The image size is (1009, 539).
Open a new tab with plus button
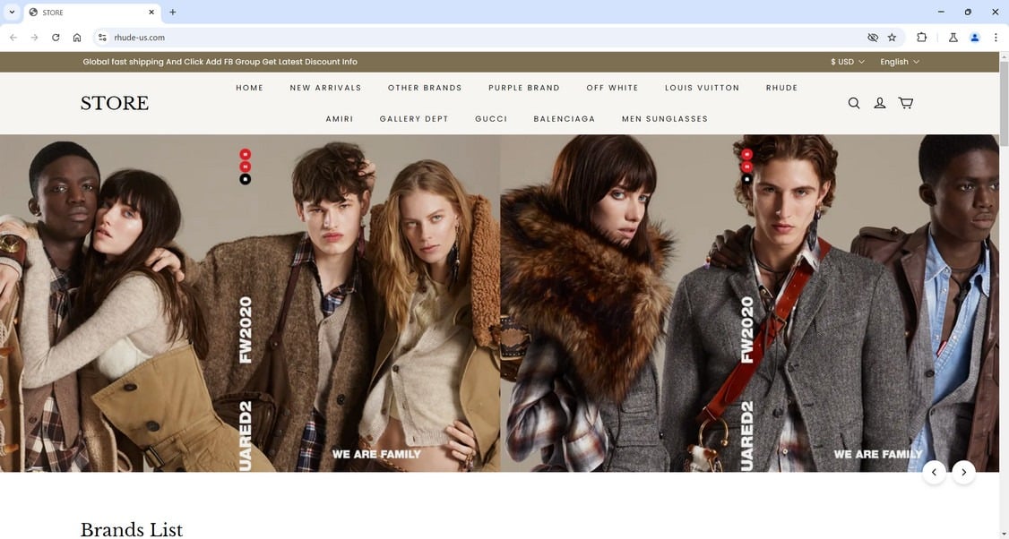(172, 13)
